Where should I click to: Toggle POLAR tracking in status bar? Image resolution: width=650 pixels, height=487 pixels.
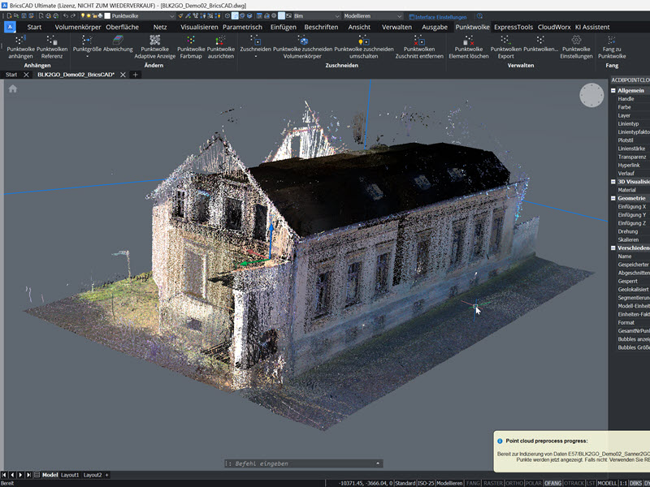click(x=533, y=483)
